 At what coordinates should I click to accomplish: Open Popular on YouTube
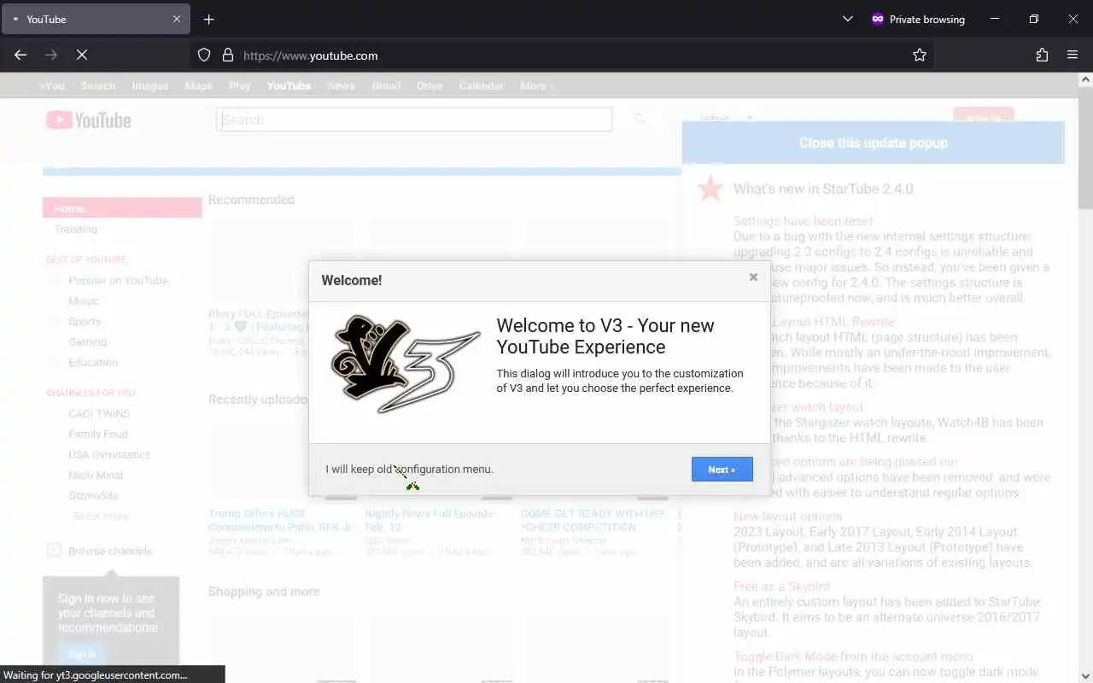point(119,280)
